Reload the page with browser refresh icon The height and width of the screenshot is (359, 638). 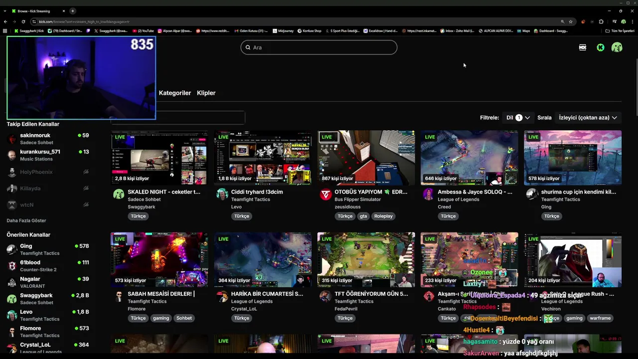click(23, 21)
